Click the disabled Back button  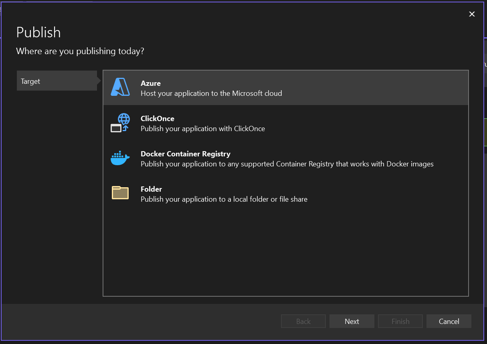pyautogui.click(x=303, y=321)
